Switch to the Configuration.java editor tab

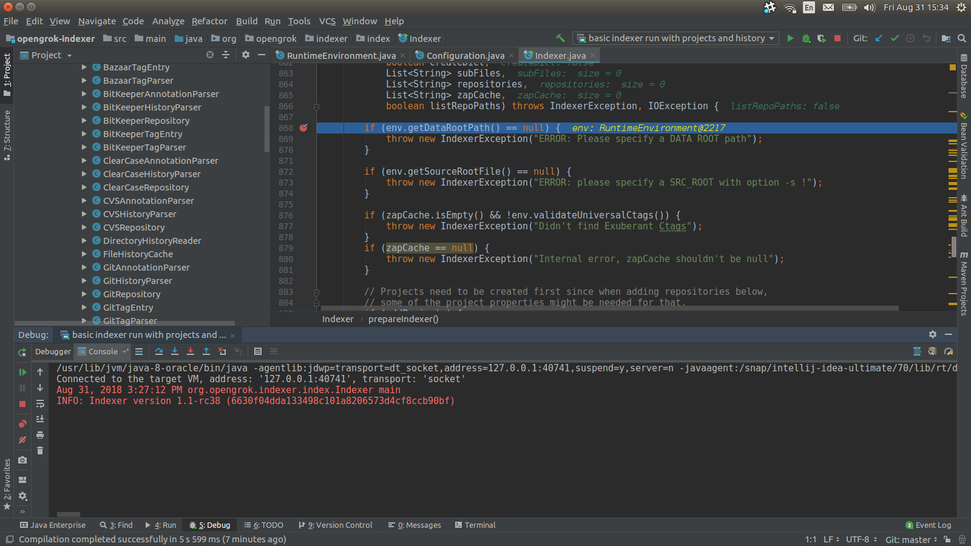click(x=463, y=55)
